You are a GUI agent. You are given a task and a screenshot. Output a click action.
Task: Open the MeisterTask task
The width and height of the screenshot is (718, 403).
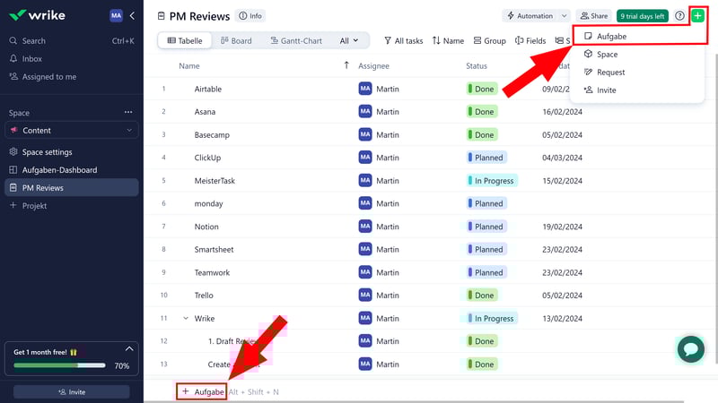pyautogui.click(x=215, y=181)
